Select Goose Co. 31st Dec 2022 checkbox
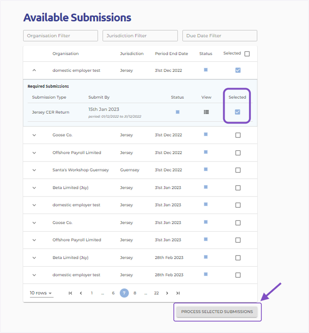 (x=238, y=135)
